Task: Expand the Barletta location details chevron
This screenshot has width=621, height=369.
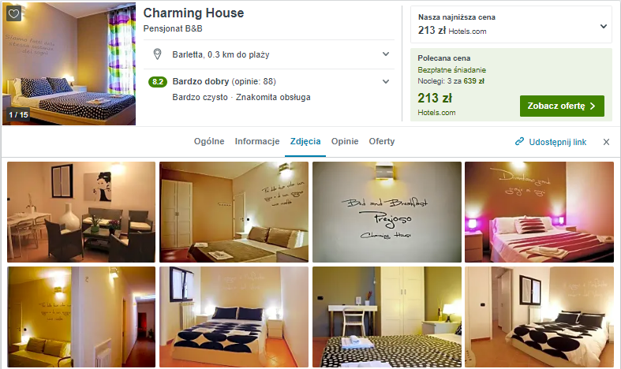Action: click(386, 54)
